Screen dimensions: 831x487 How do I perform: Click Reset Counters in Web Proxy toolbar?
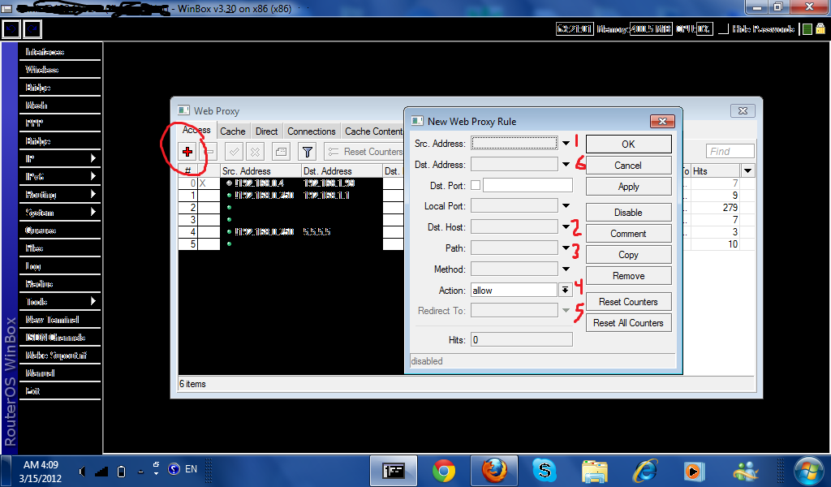(x=364, y=152)
